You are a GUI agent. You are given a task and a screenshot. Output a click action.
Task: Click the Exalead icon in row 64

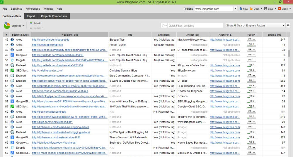pos(12,132)
